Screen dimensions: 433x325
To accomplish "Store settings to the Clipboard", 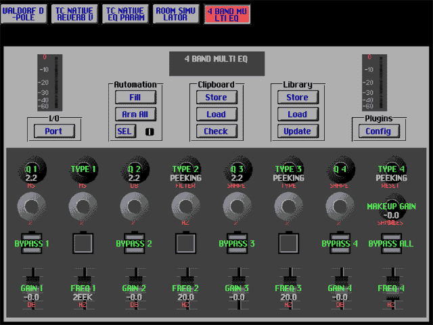I will coord(216,97).
